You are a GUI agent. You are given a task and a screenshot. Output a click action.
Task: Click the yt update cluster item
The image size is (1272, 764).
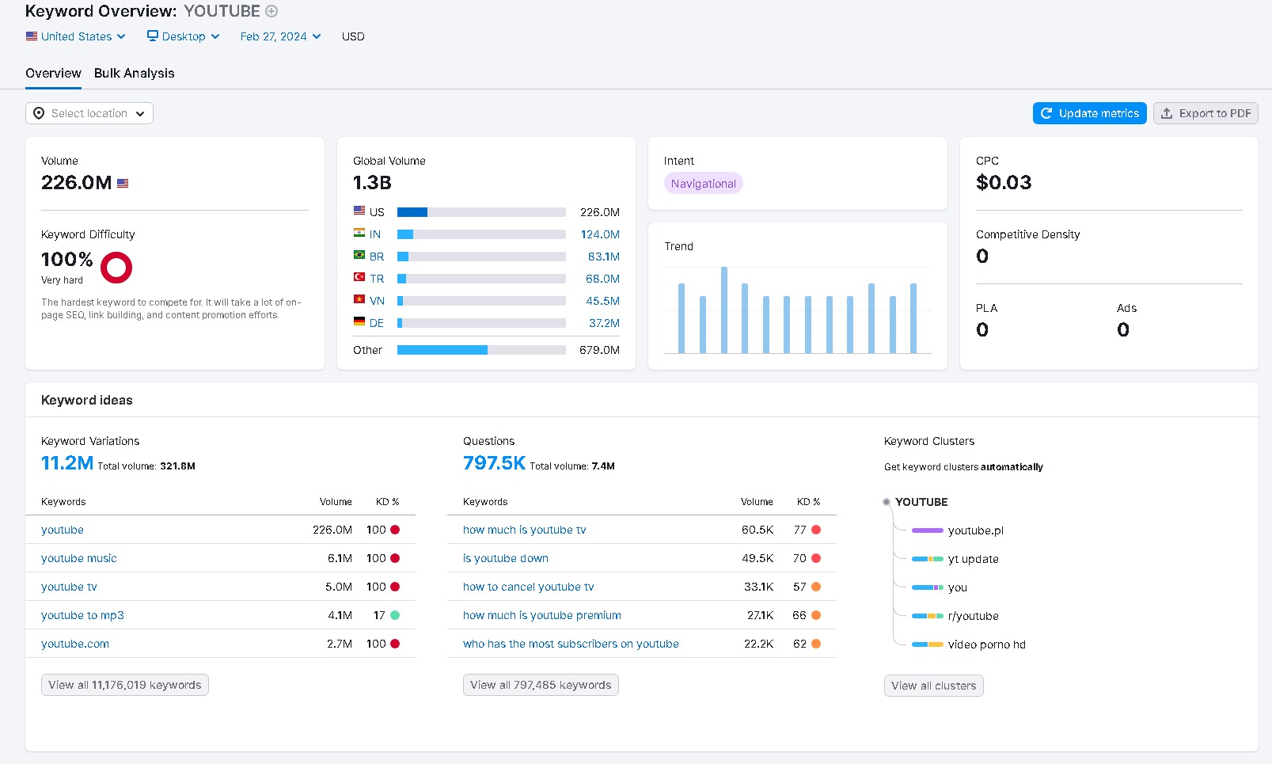(973, 559)
